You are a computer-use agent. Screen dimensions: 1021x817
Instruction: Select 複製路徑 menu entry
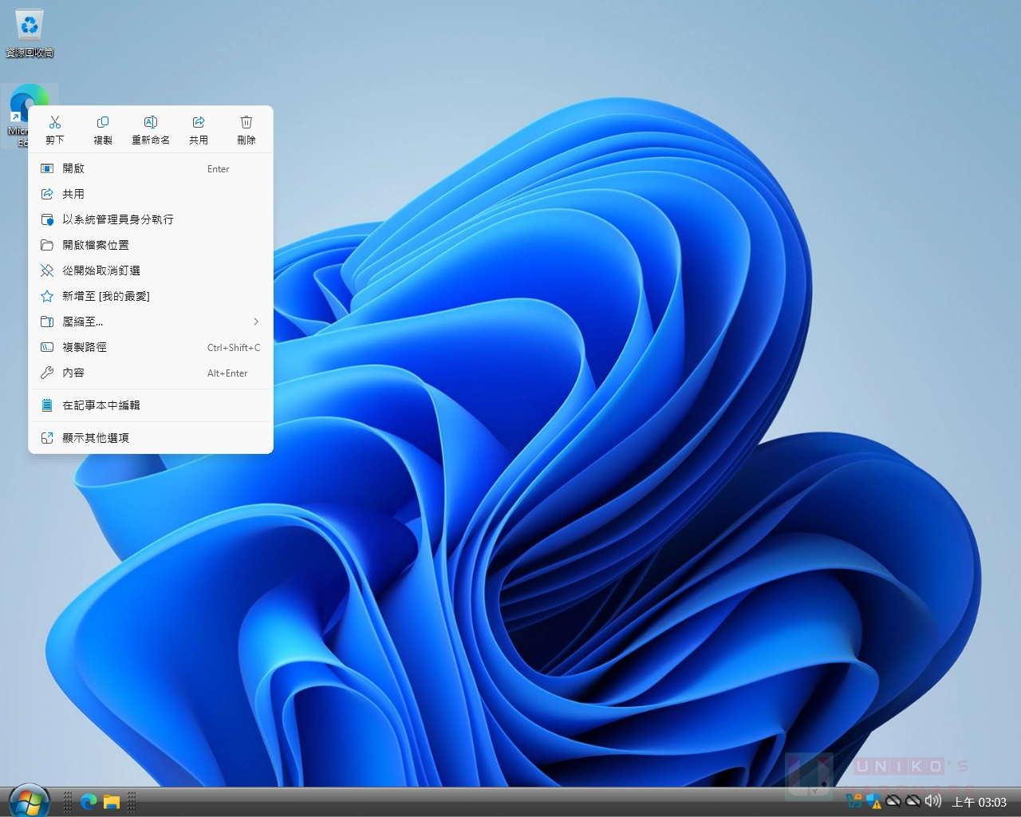[151, 347]
